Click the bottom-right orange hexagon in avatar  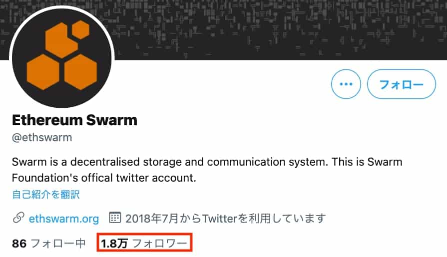tap(81, 72)
